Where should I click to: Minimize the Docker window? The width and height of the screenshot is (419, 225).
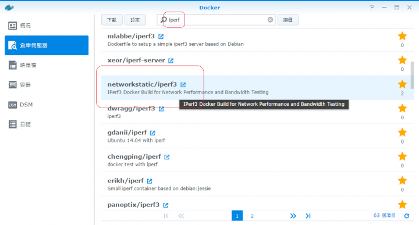pos(384,8)
